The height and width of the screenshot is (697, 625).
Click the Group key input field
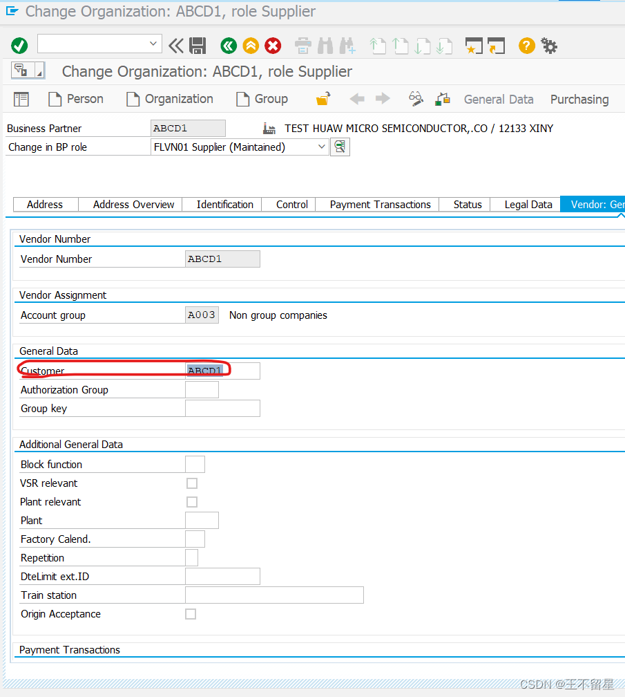pos(222,408)
